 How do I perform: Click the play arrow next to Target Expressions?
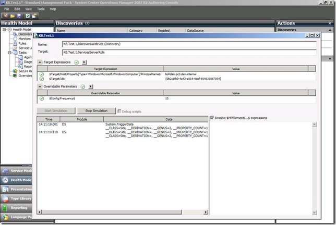84,62
